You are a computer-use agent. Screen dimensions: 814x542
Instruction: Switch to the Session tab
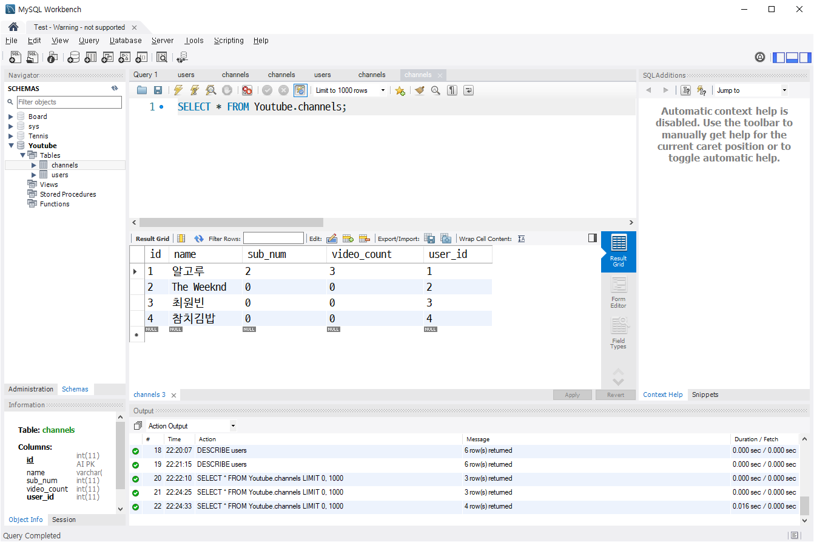click(x=64, y=520)
